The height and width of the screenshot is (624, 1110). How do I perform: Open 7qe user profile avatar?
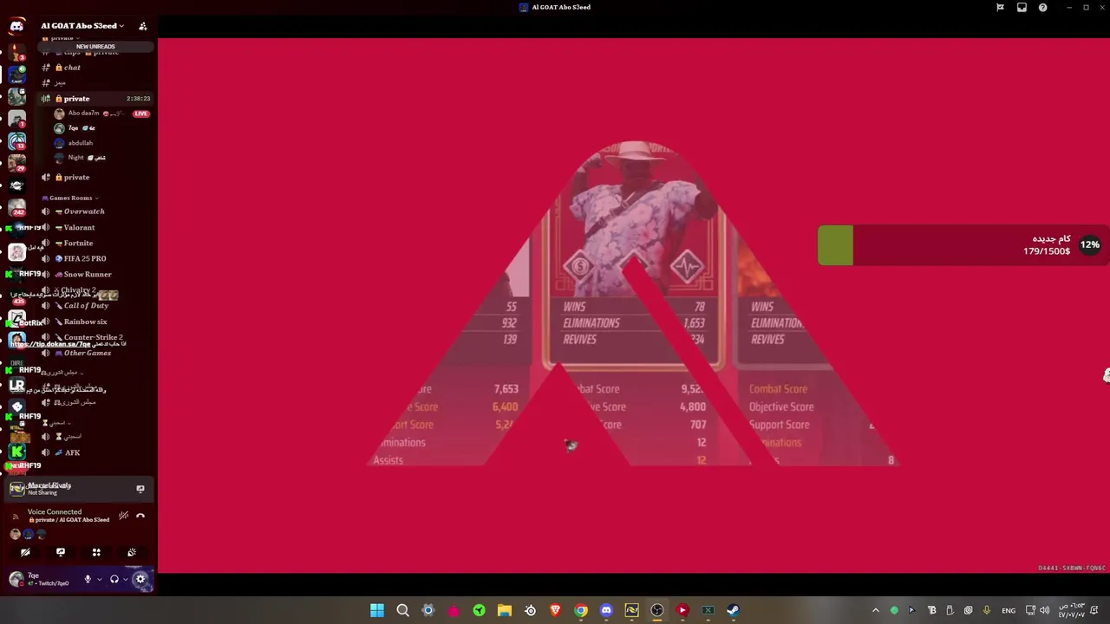coord(16,579)
